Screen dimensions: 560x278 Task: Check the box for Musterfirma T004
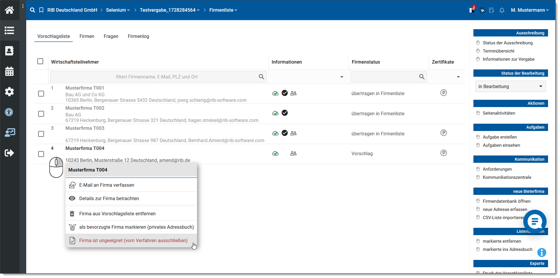[41, 154]
